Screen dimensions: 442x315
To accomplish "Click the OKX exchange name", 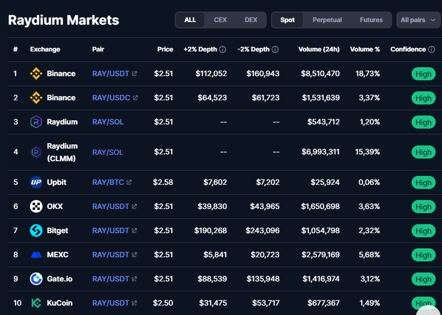I will pyautogui.click(x=55, y=206).
